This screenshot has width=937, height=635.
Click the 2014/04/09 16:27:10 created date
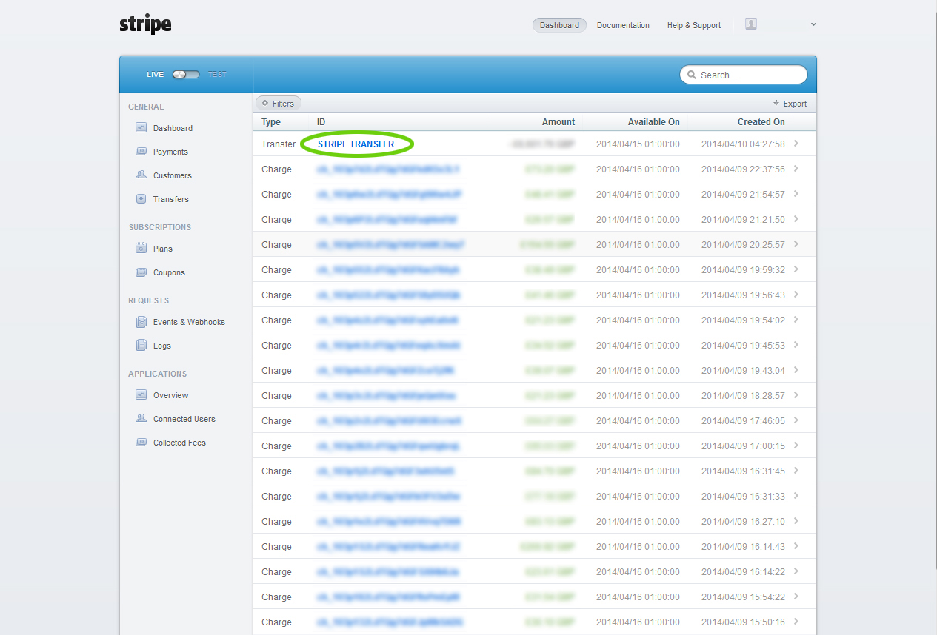[743, 522]
